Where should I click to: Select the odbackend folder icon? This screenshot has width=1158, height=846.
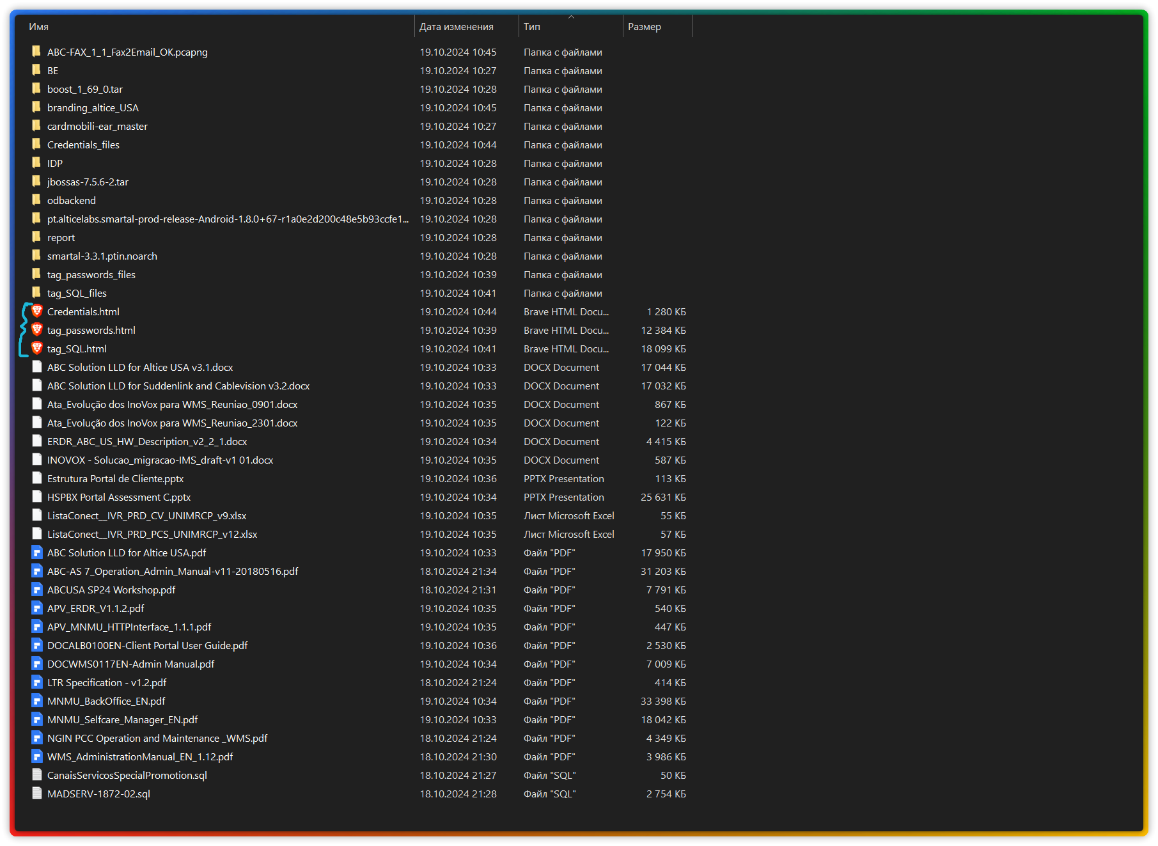(x=36, y=200)
